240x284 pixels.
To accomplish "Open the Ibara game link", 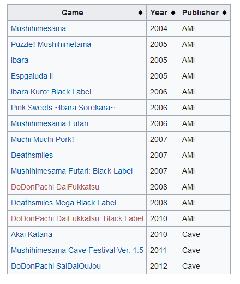I will pyautogui.click(x=20, y=60).
